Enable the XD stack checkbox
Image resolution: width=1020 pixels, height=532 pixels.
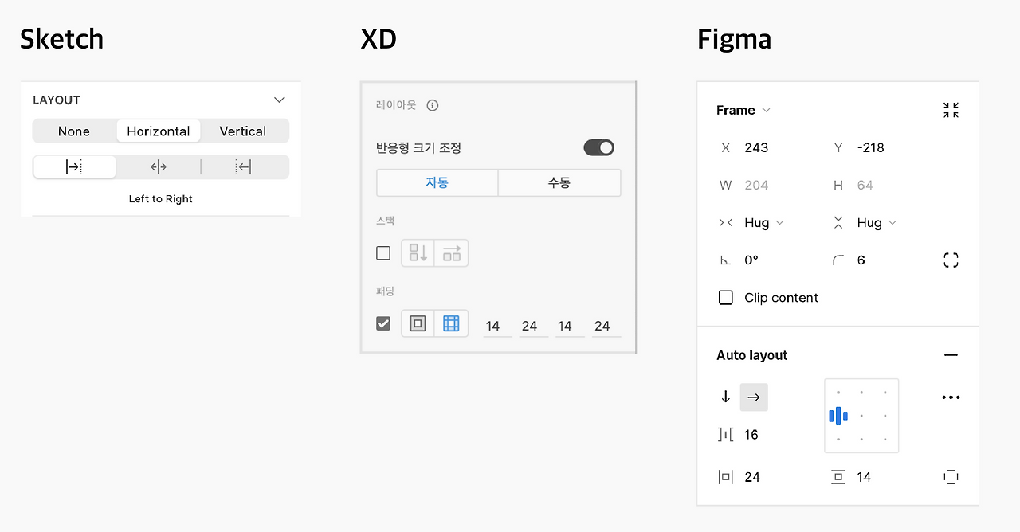coord(383,253)
